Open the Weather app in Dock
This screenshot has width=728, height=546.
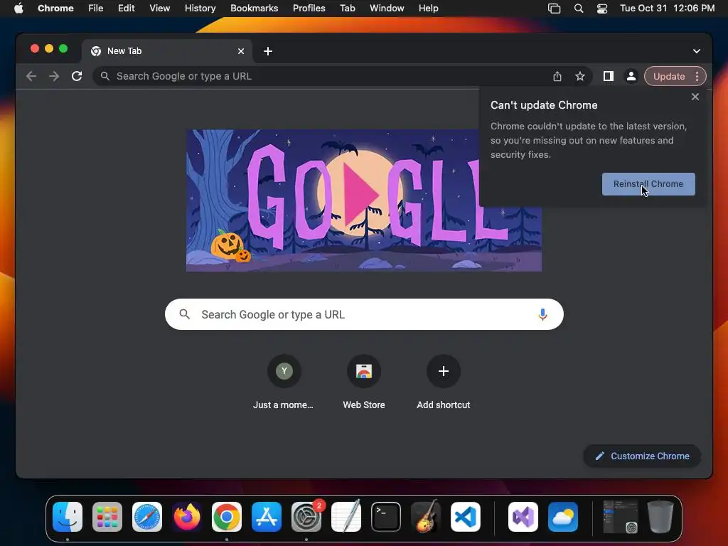tap(563, 517)
